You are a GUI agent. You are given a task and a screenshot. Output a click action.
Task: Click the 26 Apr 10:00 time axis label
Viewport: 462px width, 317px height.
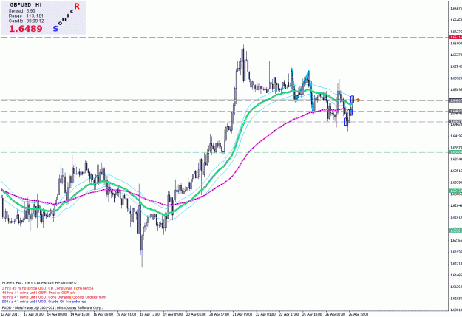click(x=359, y=314)
